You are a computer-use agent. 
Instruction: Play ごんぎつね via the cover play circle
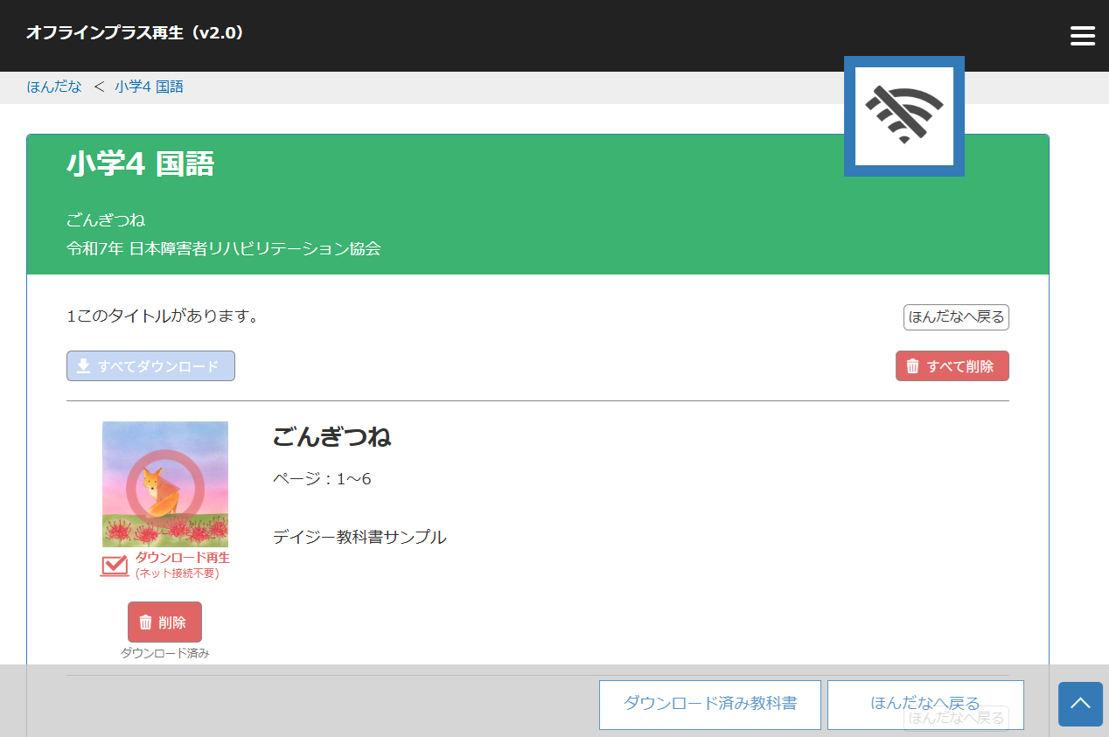[x=164, y=484]
